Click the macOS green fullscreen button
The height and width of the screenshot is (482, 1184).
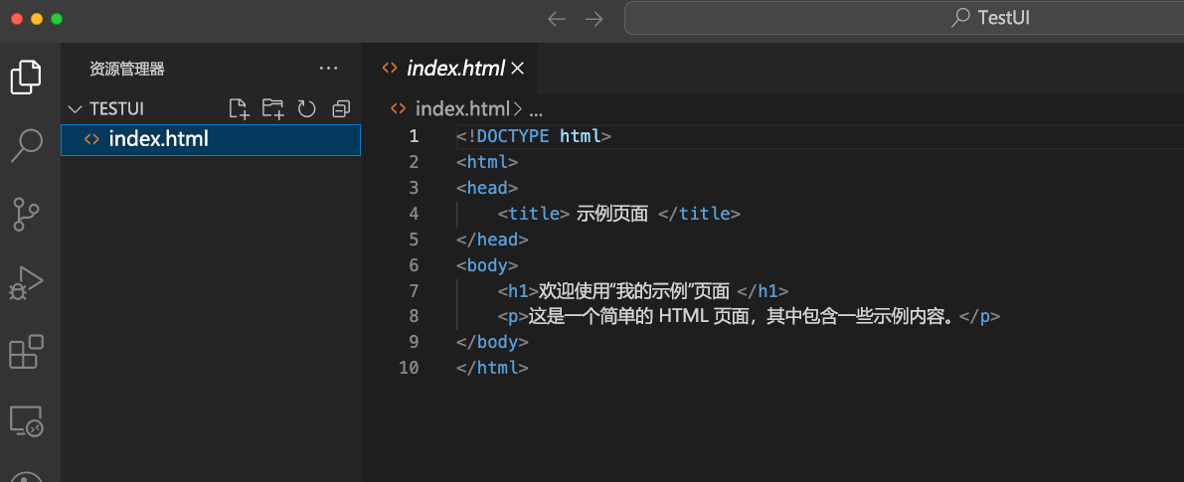57,19
